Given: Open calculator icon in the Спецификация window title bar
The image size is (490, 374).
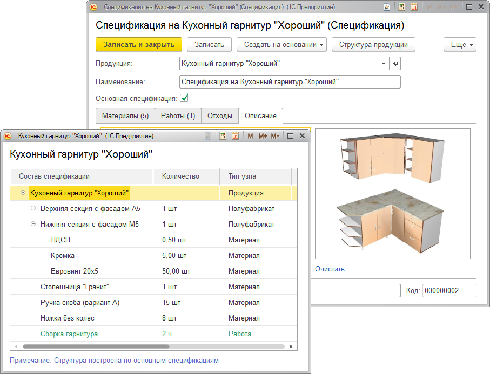Looking at the screenshot, I should click(401, 7).
